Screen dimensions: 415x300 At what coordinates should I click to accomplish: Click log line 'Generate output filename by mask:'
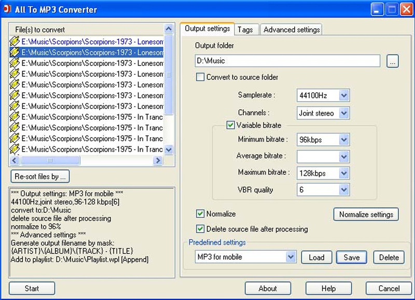pyautogui.click(x=63, y=243)
